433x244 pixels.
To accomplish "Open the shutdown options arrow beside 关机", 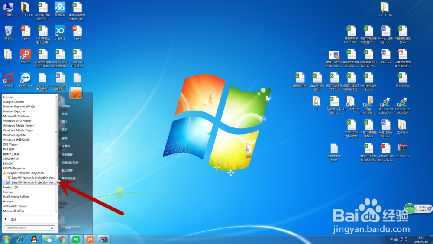I will 78,228.
